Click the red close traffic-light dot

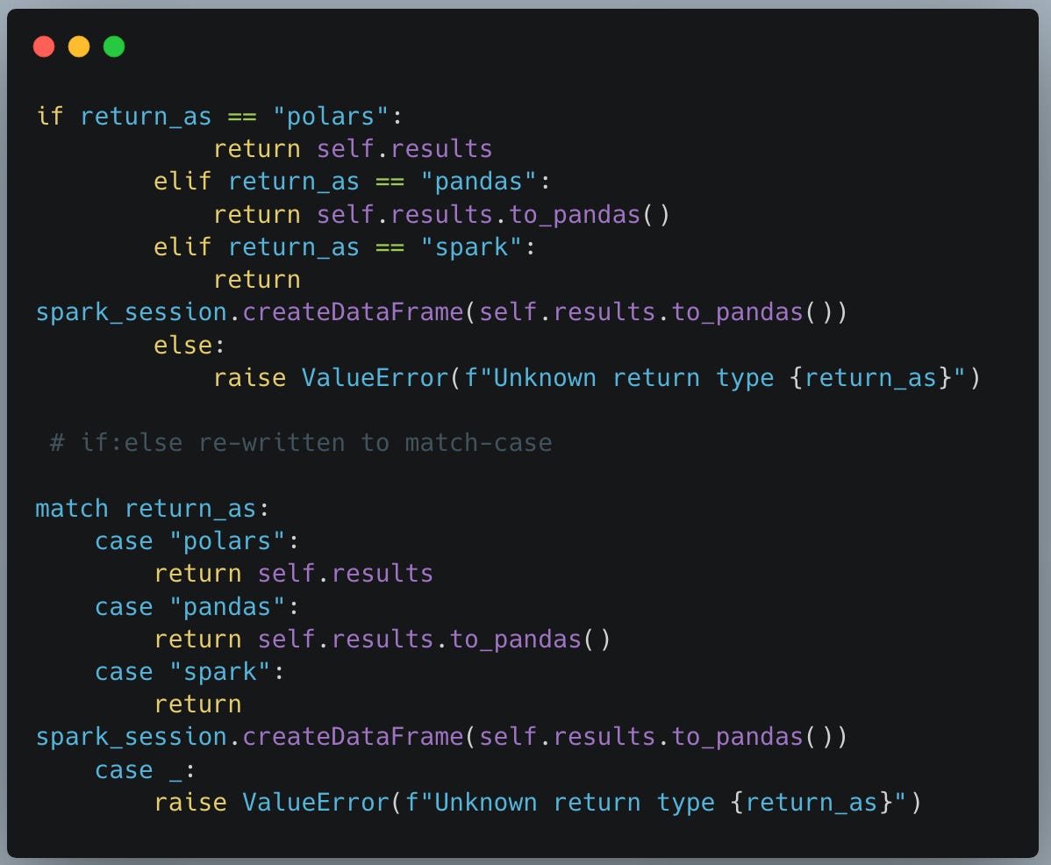(44, 46)
